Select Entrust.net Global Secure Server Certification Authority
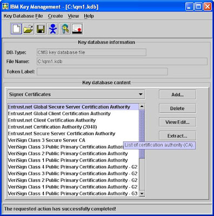Image resolution: width=214 pixels, height=216 pixels. pyautogui.click(x=73, y=107)
